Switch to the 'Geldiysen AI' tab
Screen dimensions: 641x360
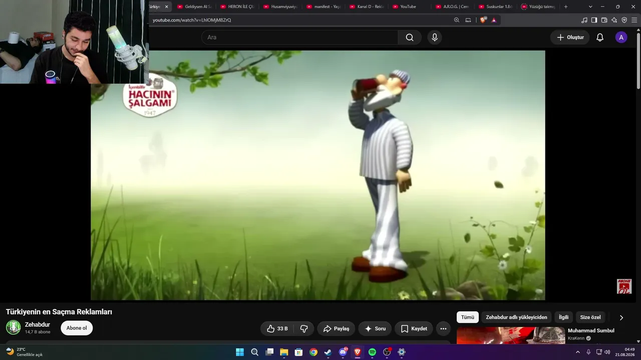(x=194, y=6)
